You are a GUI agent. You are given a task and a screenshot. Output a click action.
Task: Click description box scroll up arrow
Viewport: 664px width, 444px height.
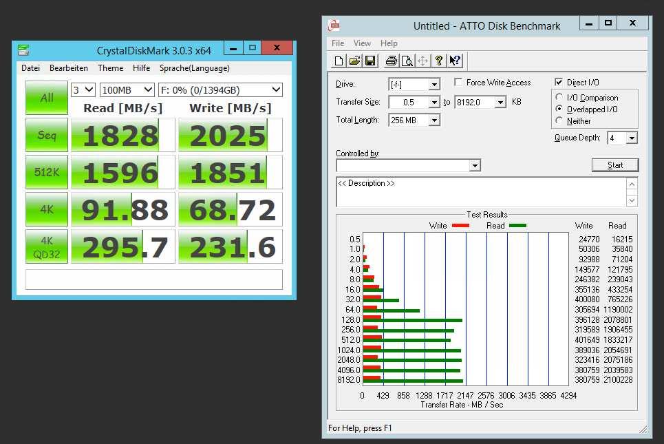(632, 184)
